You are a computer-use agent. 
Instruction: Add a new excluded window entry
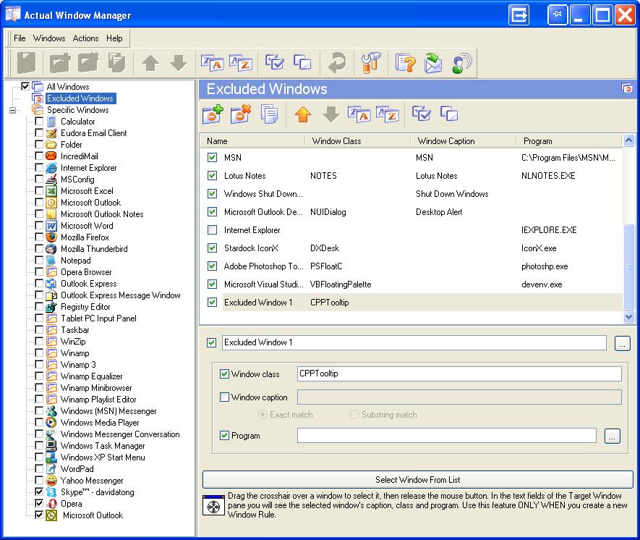[x=213, y=114]
